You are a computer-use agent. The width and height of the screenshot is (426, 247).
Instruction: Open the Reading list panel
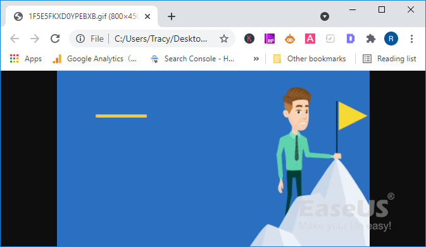click(389, 59)
